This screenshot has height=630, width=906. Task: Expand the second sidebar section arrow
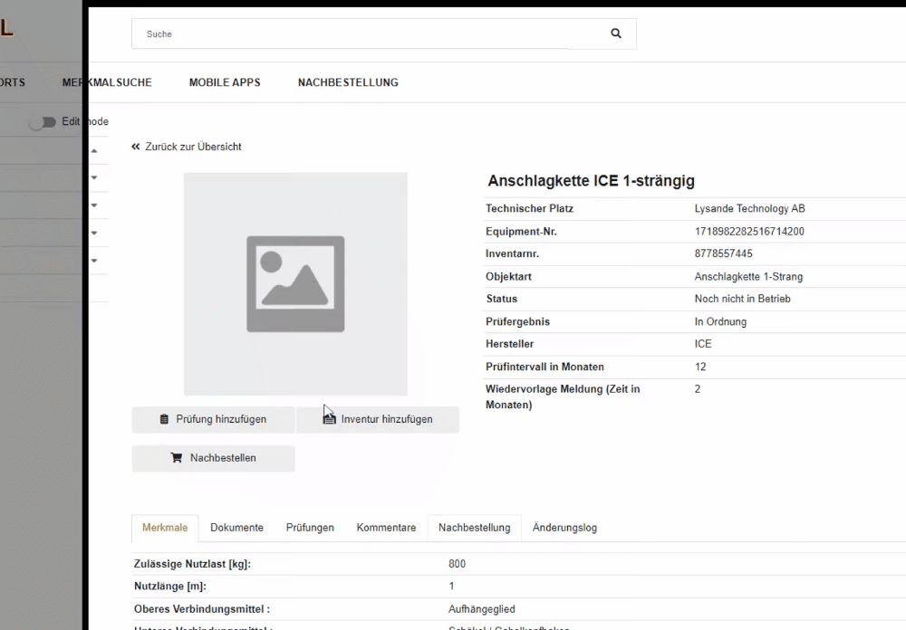pos(94,178)
